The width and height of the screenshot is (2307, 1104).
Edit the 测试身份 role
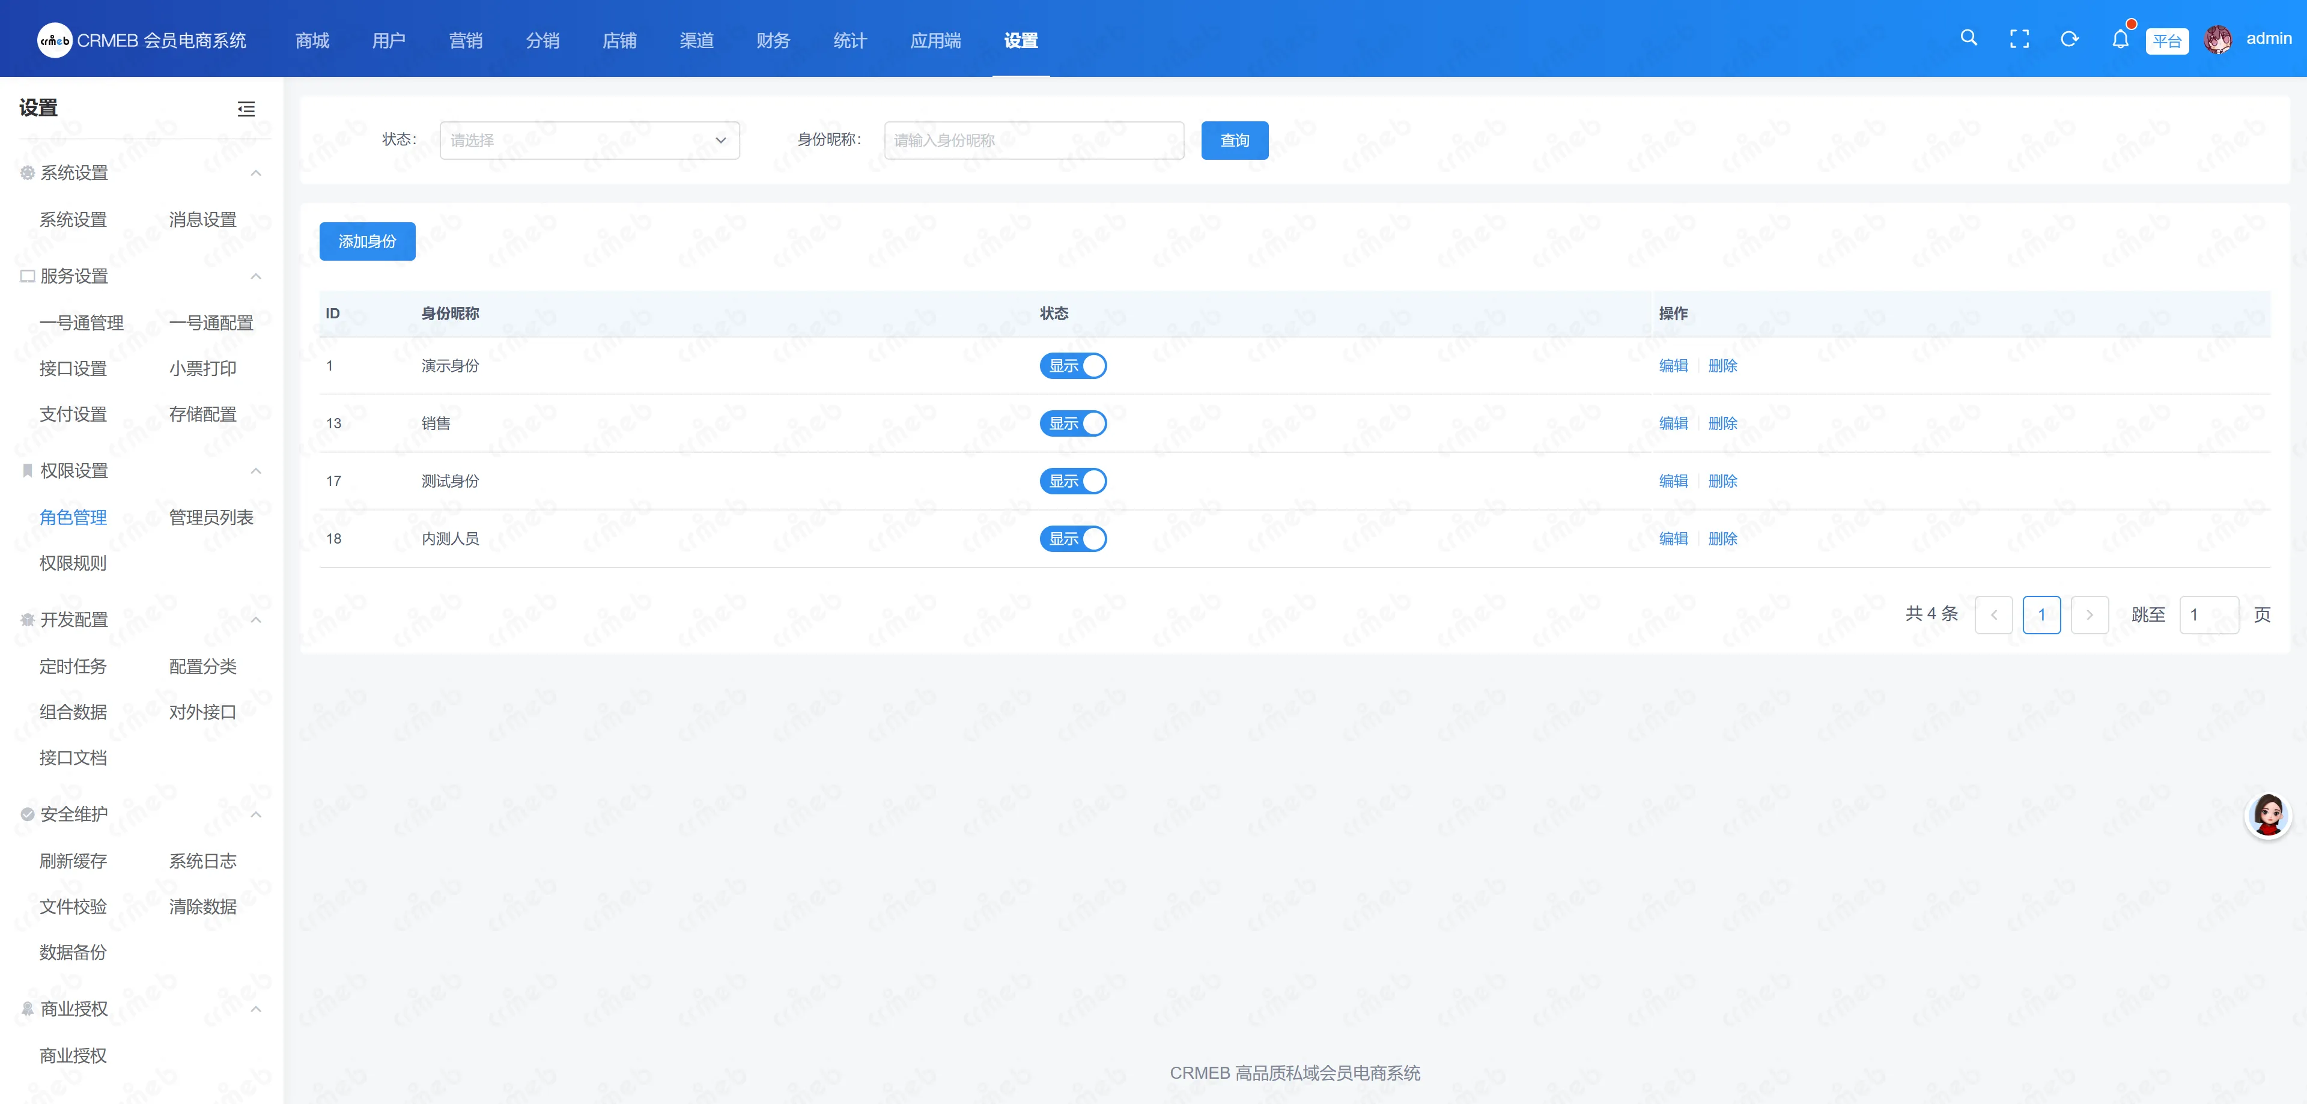pos(1673,481)
